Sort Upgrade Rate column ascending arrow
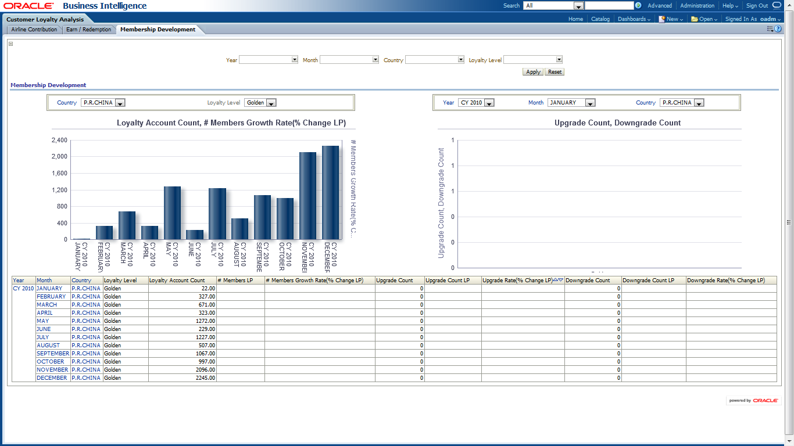Image resolution: width=794 pixels, height=446 pixels. pos(556,280)
